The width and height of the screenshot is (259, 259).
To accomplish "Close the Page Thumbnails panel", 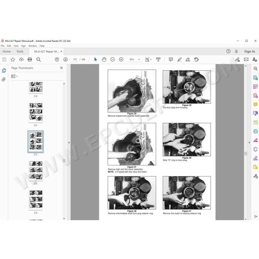I will [61, 68].
